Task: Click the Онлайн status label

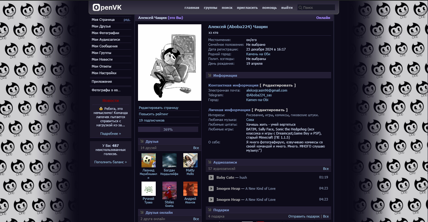Action: (x=323, y=18)
